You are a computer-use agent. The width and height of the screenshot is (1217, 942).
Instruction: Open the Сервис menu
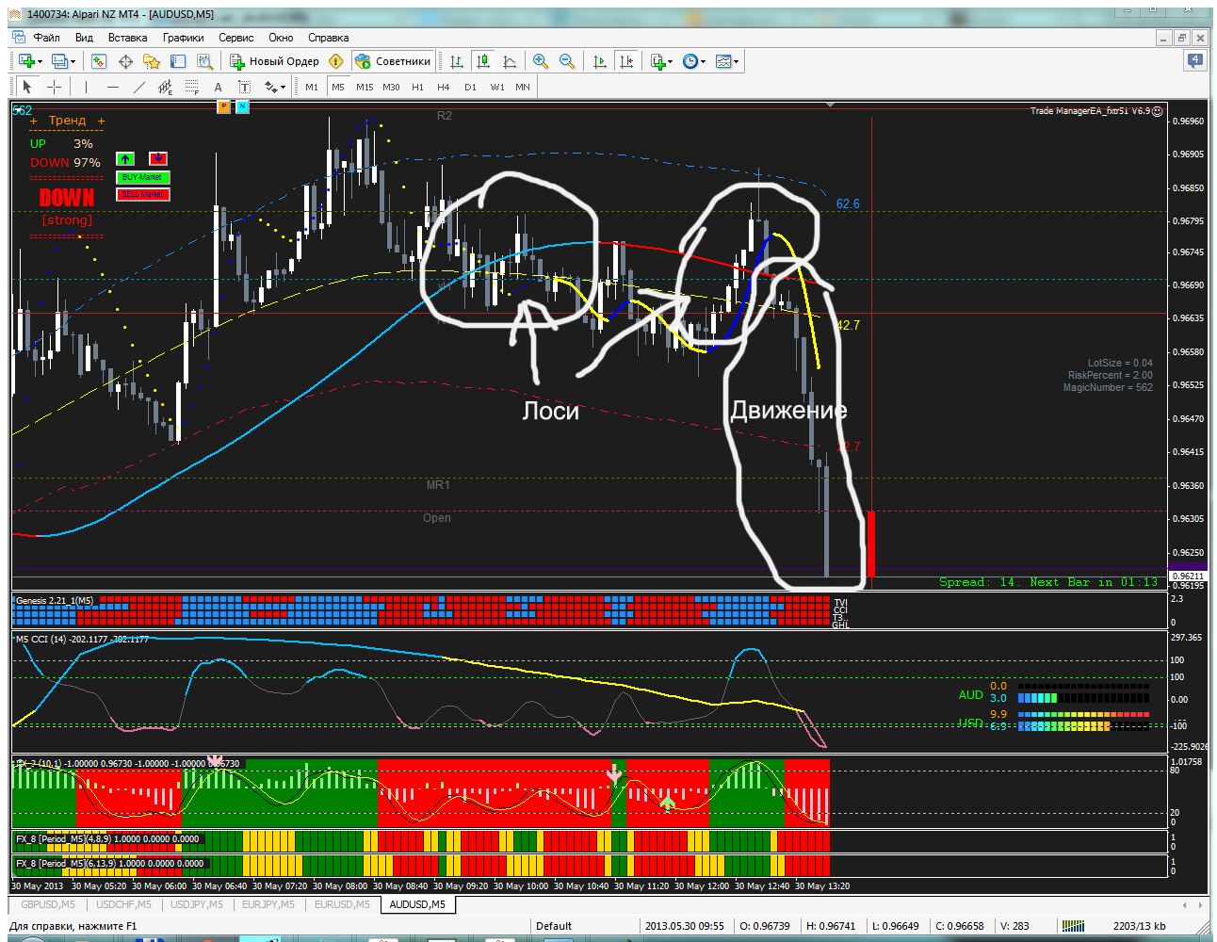pyautogui.click(x=236, y=38)
